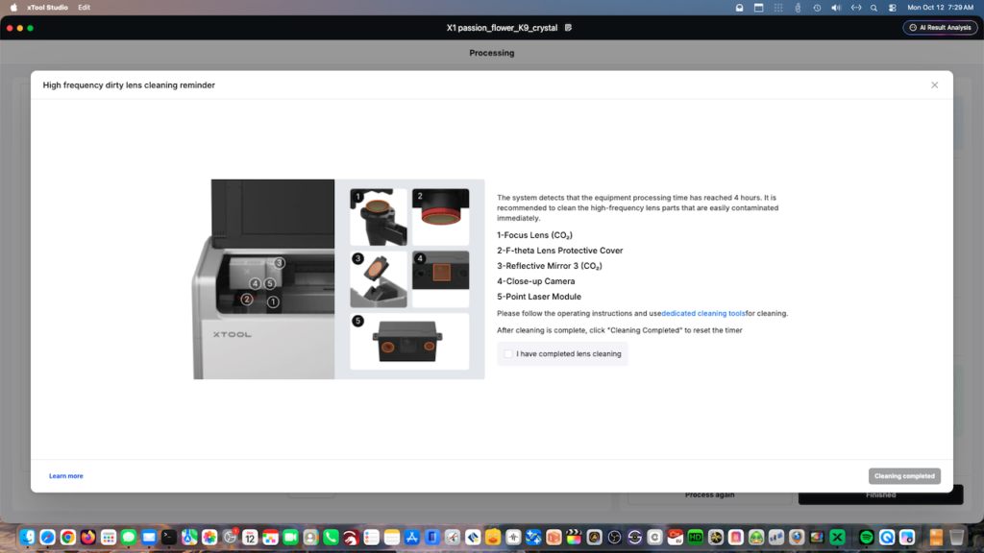Click the rename icon beside the project title
The image size is (984, 553).
click(568, 28)
